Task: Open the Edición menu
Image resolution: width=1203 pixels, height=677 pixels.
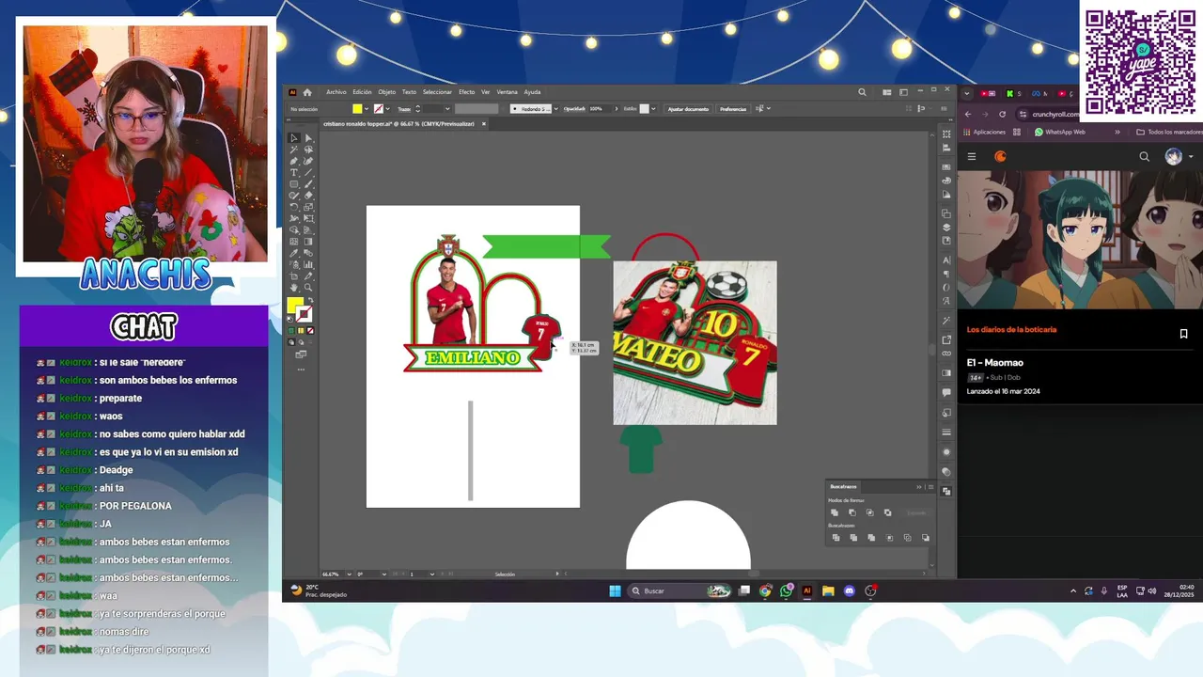Action: pyautogui.click(x=362, y=92)
